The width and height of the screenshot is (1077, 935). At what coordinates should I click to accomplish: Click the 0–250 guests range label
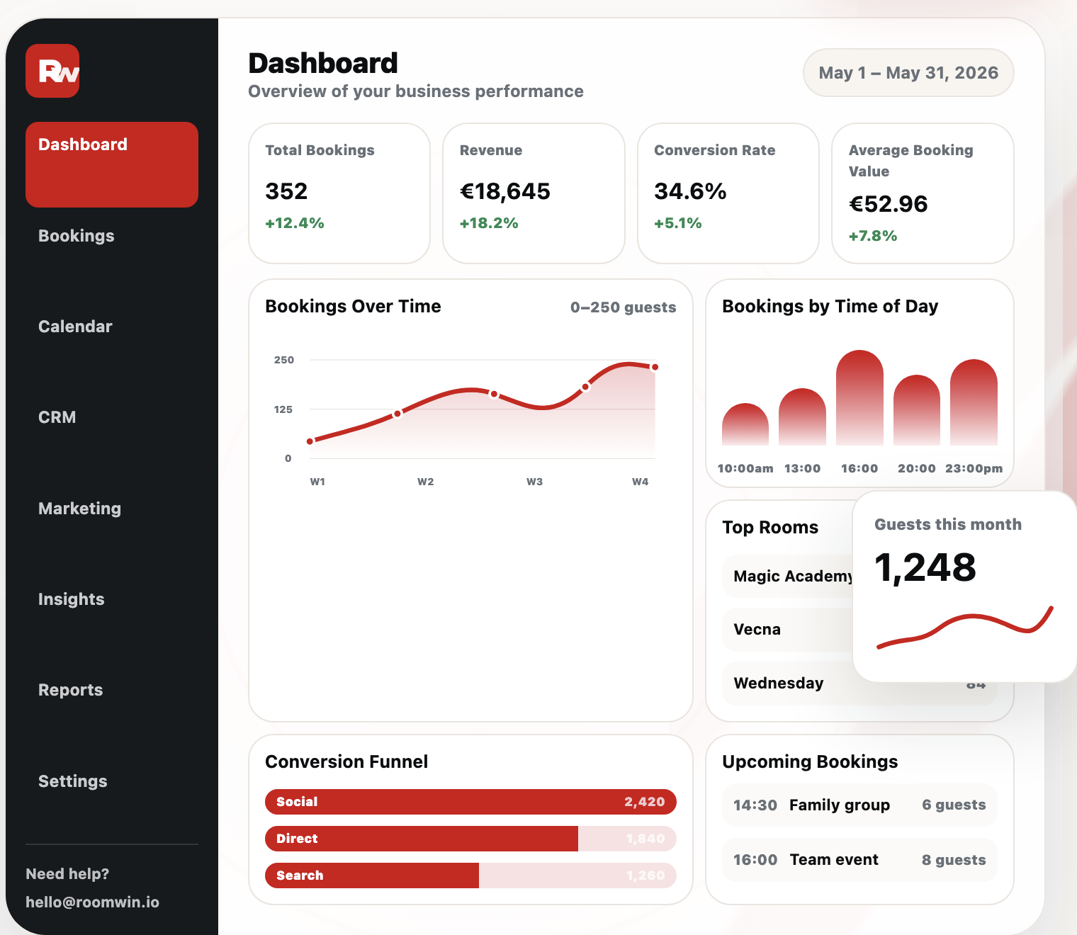pyautogui.click(x=623, y=307)
